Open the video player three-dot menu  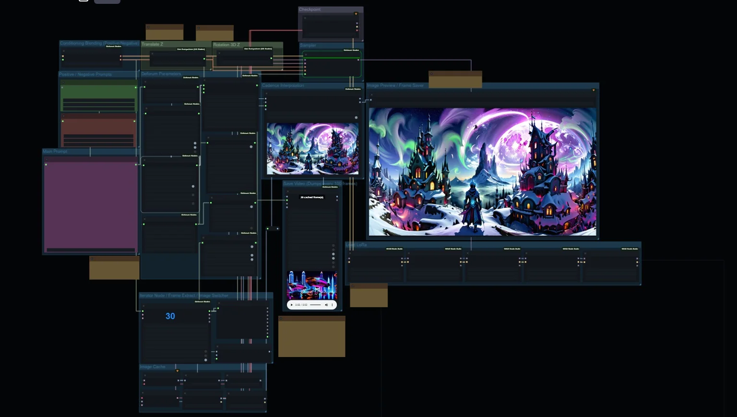(x=332, y=305)
